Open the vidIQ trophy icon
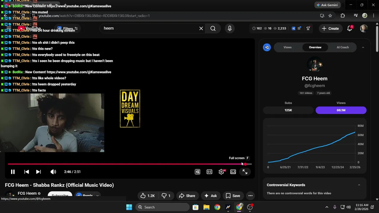The height and width of the screenshot is (213, 379). 308,28
